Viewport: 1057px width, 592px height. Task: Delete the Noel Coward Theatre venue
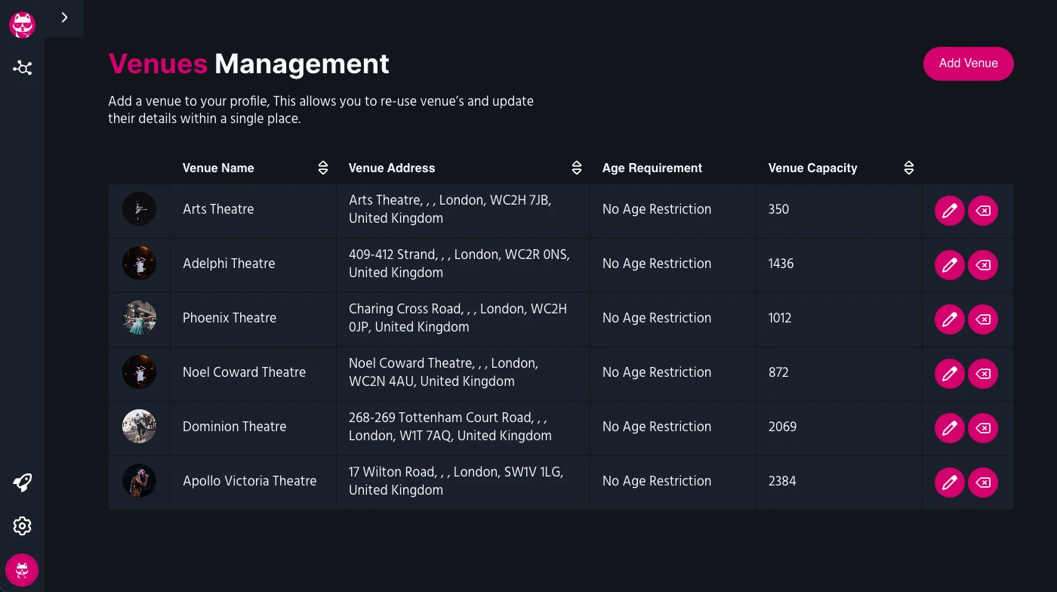(x=983, y=374)
